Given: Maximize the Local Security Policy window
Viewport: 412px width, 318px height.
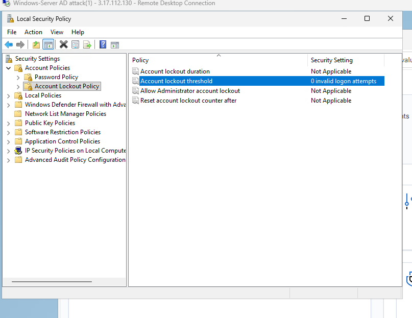Looking at the screenshot, I should (x=367, y=18).
